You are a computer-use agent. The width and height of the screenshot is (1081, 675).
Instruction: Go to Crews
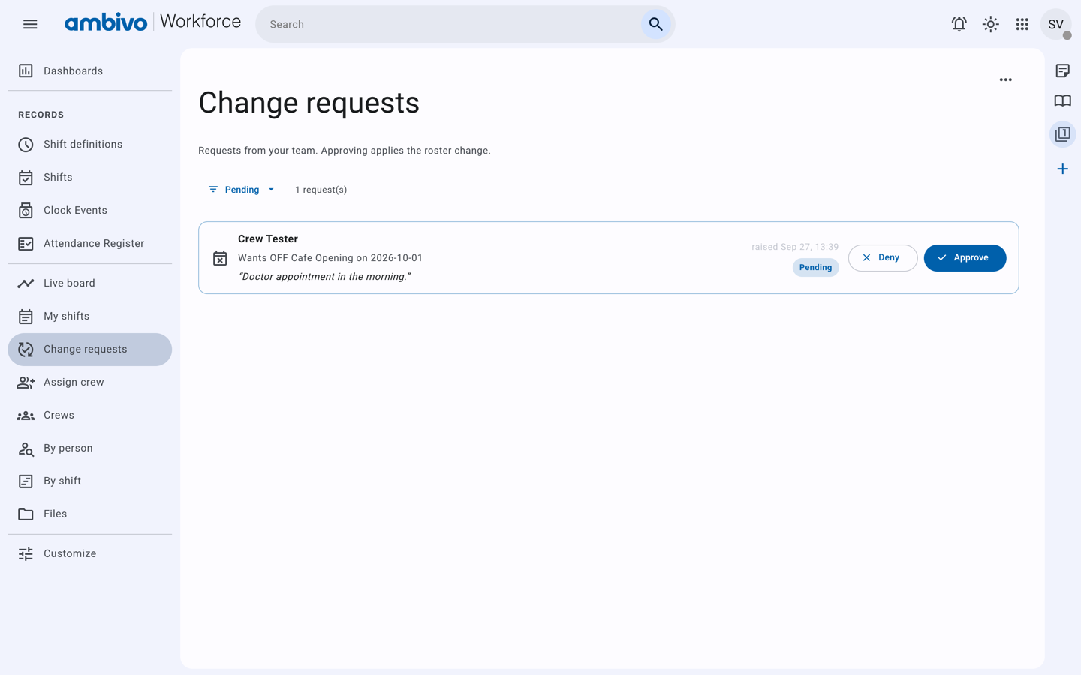pyautogui.click(x=89, y=415)
